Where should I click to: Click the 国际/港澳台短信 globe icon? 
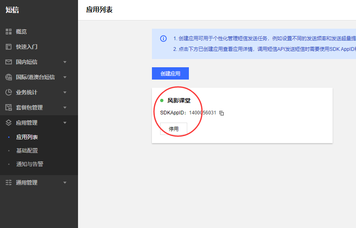9,77
